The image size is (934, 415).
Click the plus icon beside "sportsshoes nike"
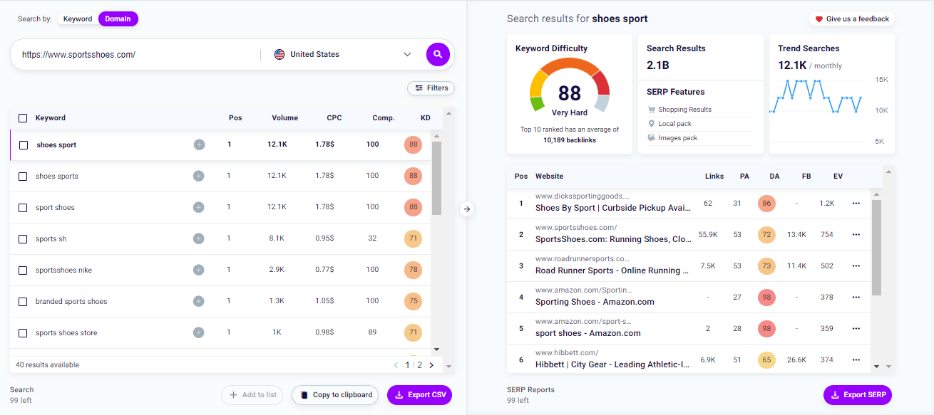(199, 269)
